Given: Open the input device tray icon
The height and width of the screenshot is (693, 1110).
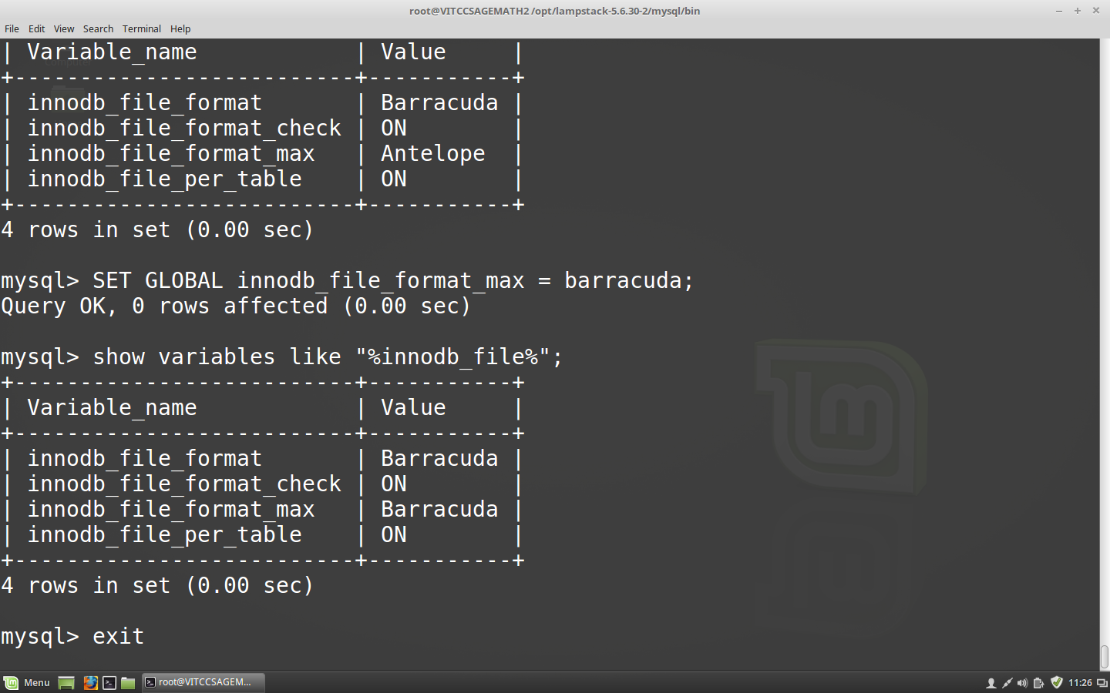Looking at the screenshot, I should point(1007,682).
